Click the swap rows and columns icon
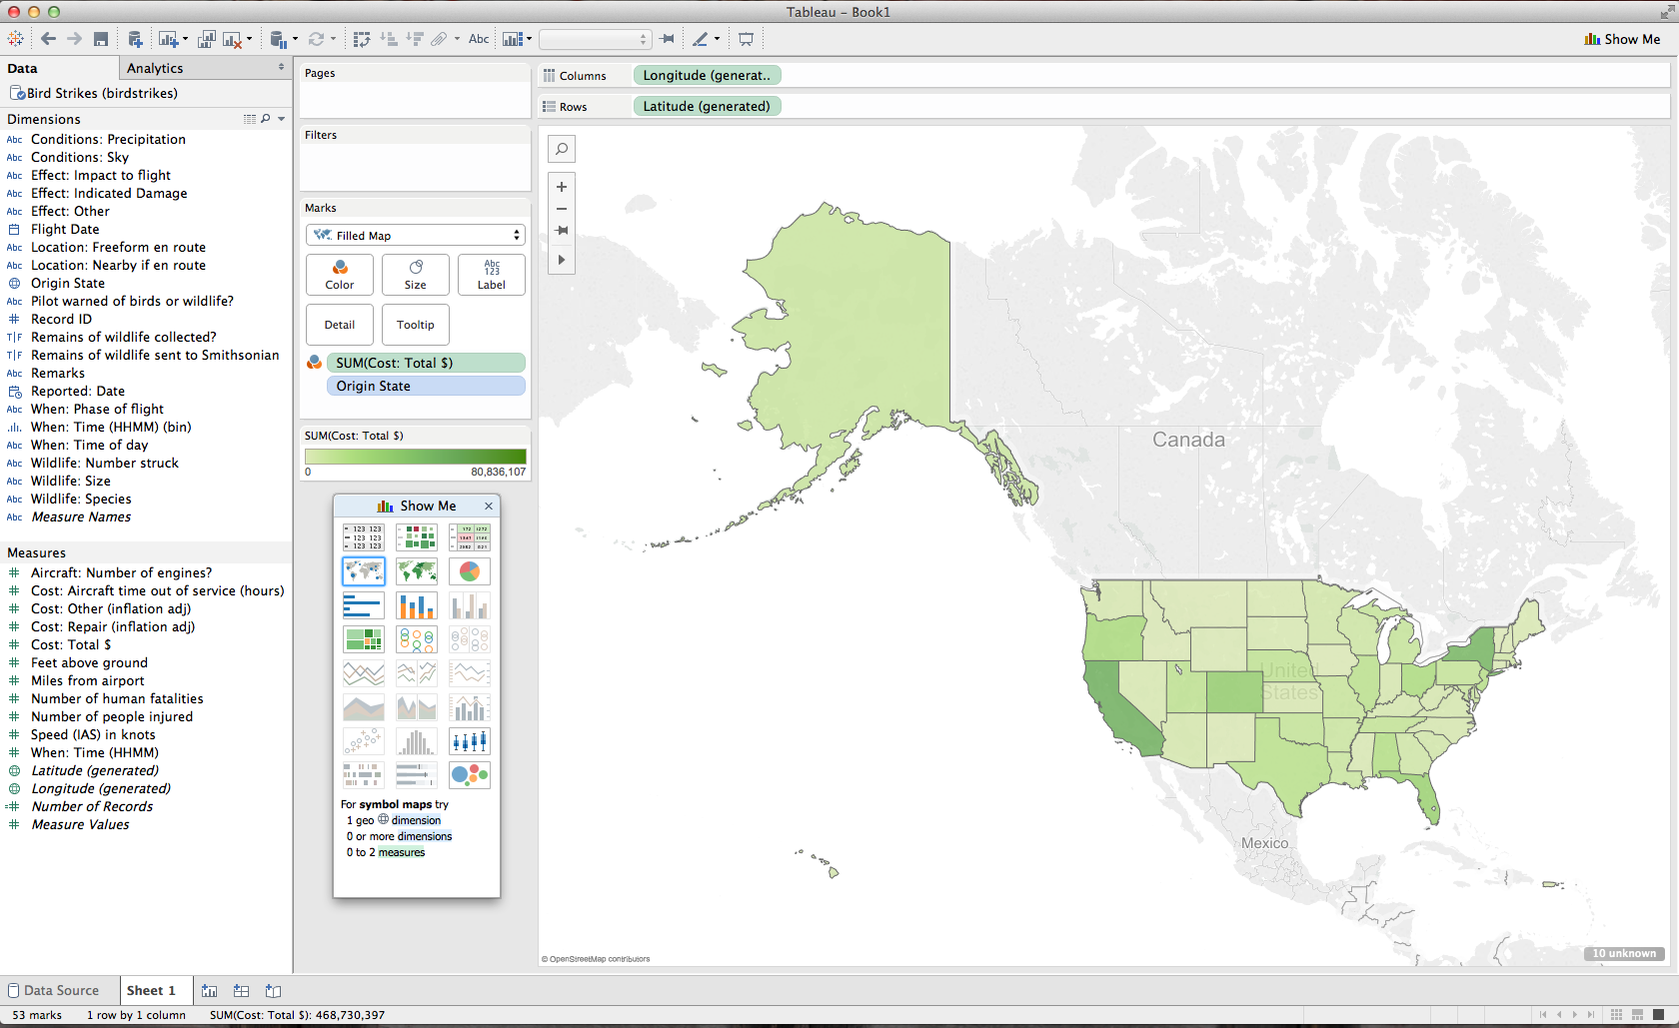The height and width of the screenshot is (1028, 1679). 362,39
